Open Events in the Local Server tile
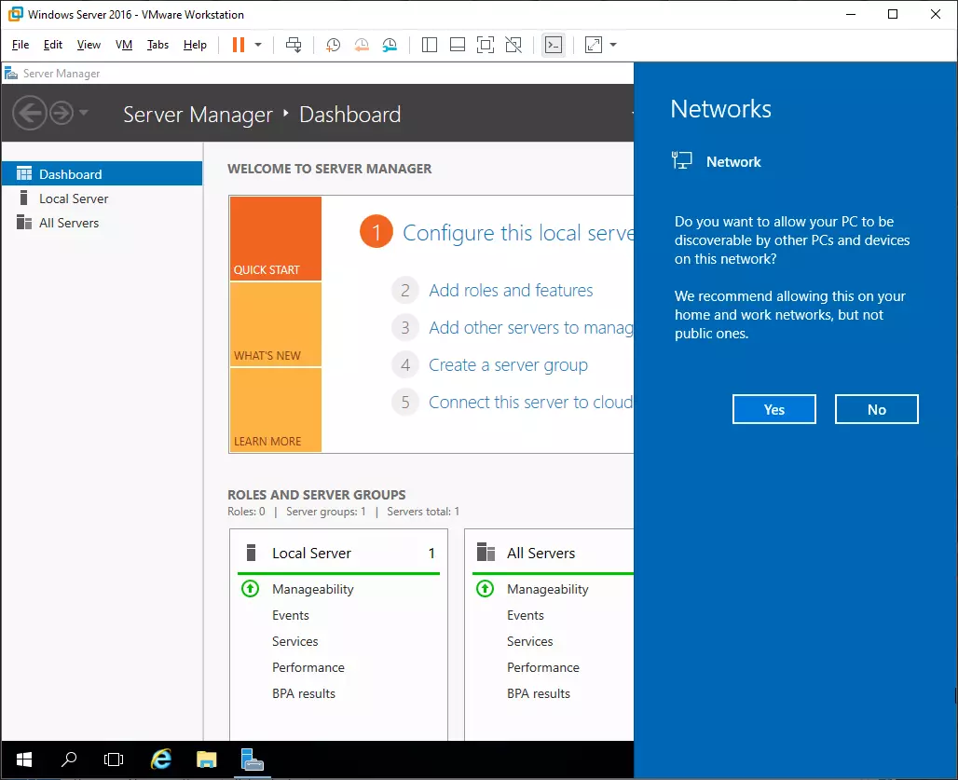958x780 pixels. coord(291,615)
